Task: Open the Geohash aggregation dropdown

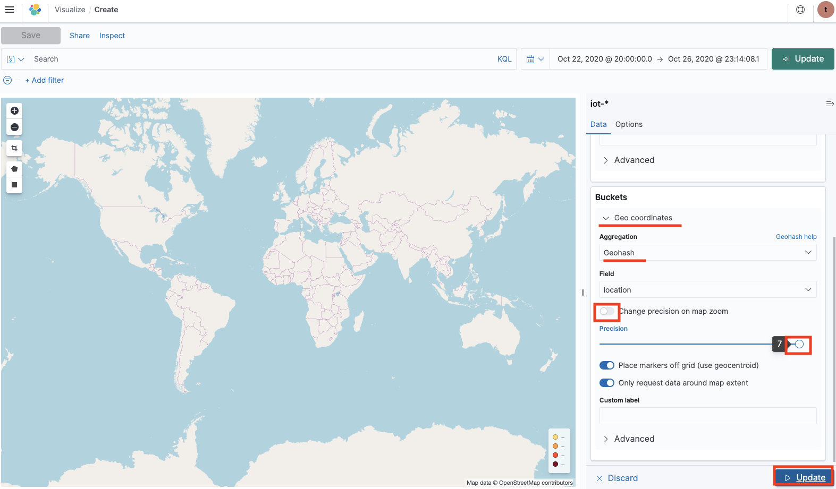Action: point(708,253)
